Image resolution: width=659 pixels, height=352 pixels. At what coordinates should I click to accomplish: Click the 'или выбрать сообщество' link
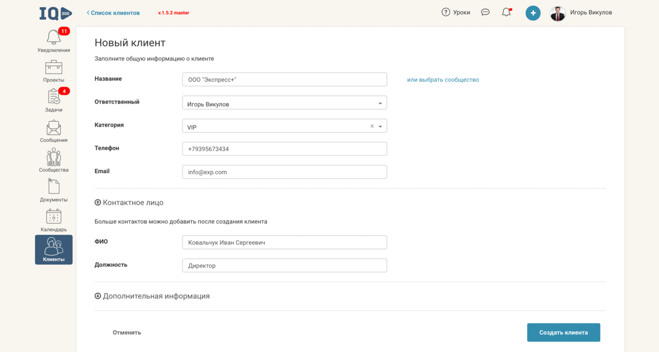click(x=443, y=80)
